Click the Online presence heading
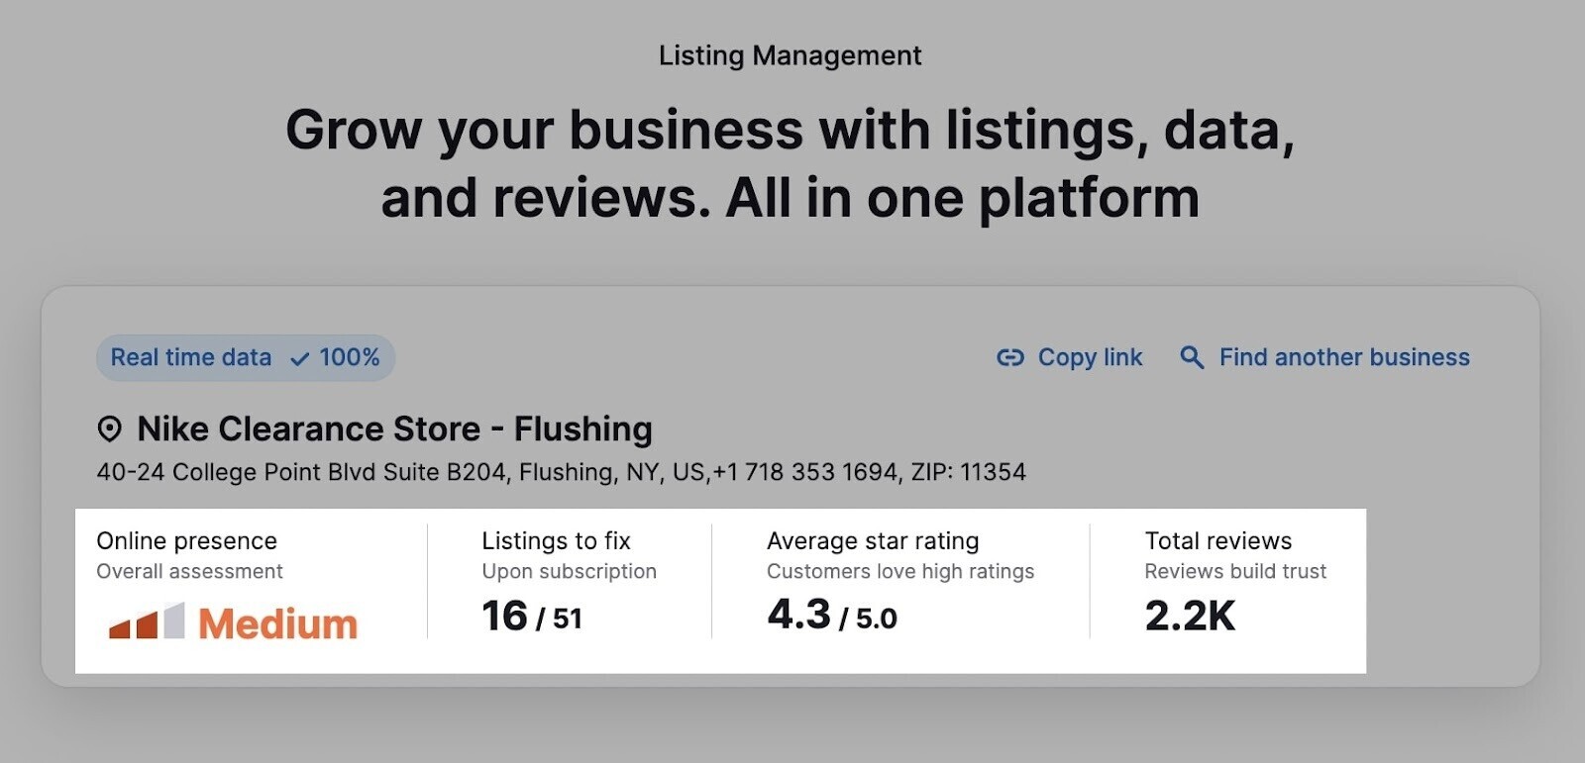The image size is (1585, 763). click(186, 541)
